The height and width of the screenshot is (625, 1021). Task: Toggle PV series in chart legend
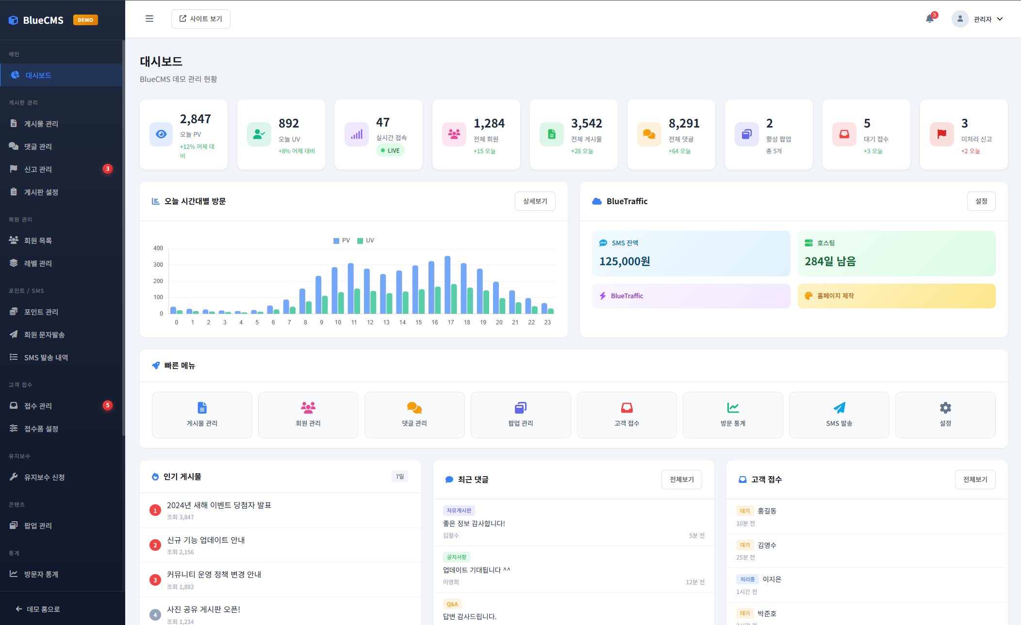click(342, 240)
